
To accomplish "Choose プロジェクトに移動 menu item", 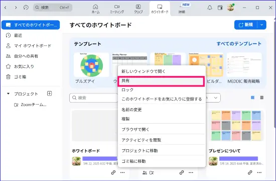I will click(162, 151).
